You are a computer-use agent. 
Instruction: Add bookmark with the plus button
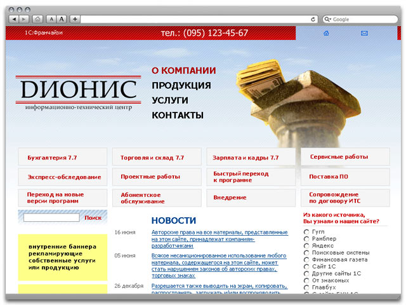[x=75, y=19]
